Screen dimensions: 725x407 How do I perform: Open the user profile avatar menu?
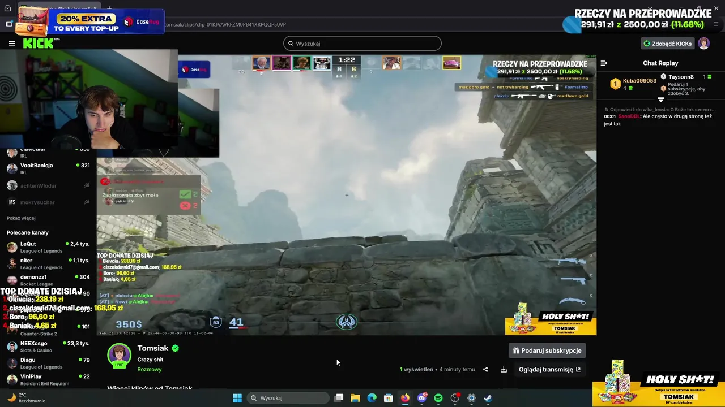point(703,44)
